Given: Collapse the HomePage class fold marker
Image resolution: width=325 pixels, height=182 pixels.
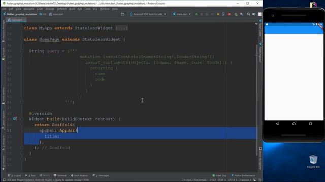Looking at the screenshot, I should coord(22,39).
